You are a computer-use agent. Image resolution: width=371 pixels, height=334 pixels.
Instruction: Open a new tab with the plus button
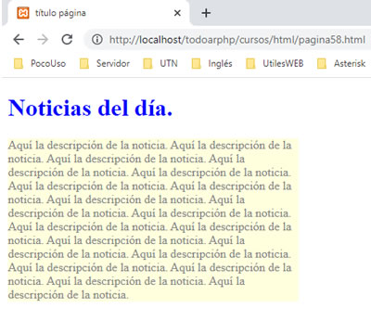tap(206, 13)
